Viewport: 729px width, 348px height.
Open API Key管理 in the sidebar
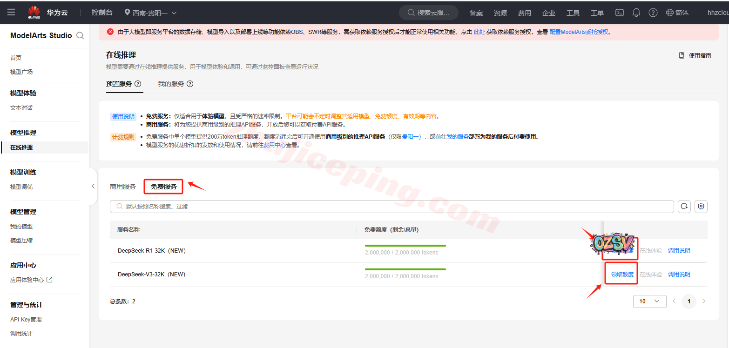point(26,320)
